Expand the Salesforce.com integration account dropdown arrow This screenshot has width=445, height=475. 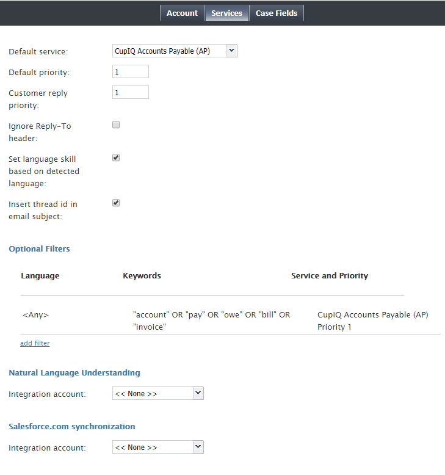coord(198,447)
